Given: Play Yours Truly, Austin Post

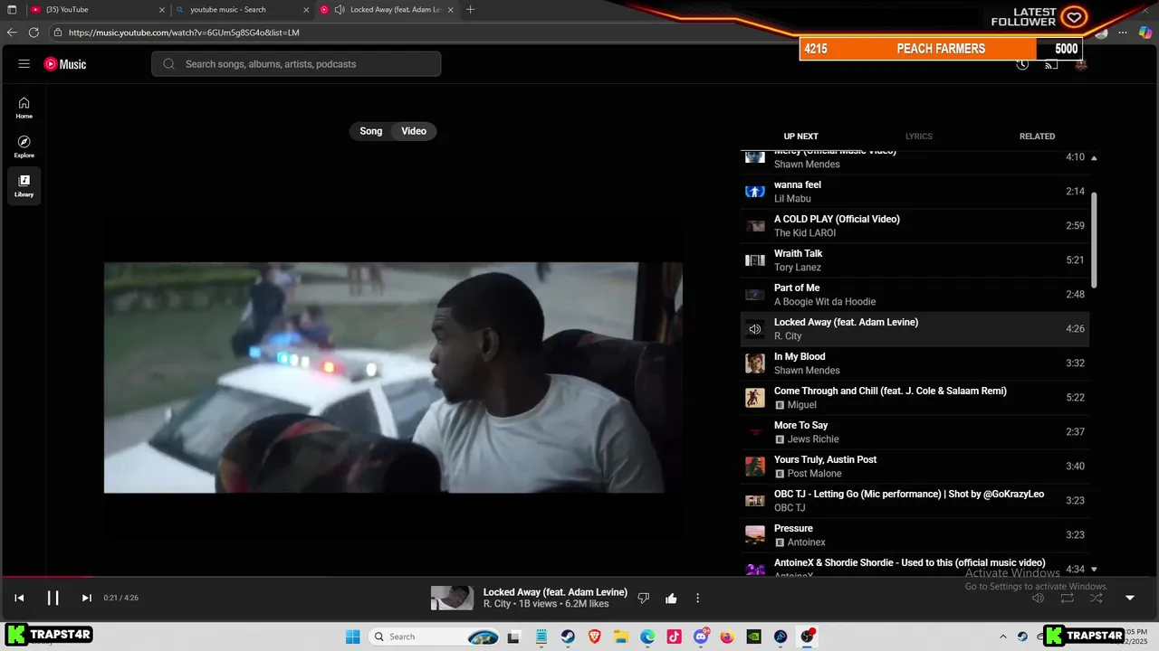Looking at the screenshot, I should pos(915,467).
